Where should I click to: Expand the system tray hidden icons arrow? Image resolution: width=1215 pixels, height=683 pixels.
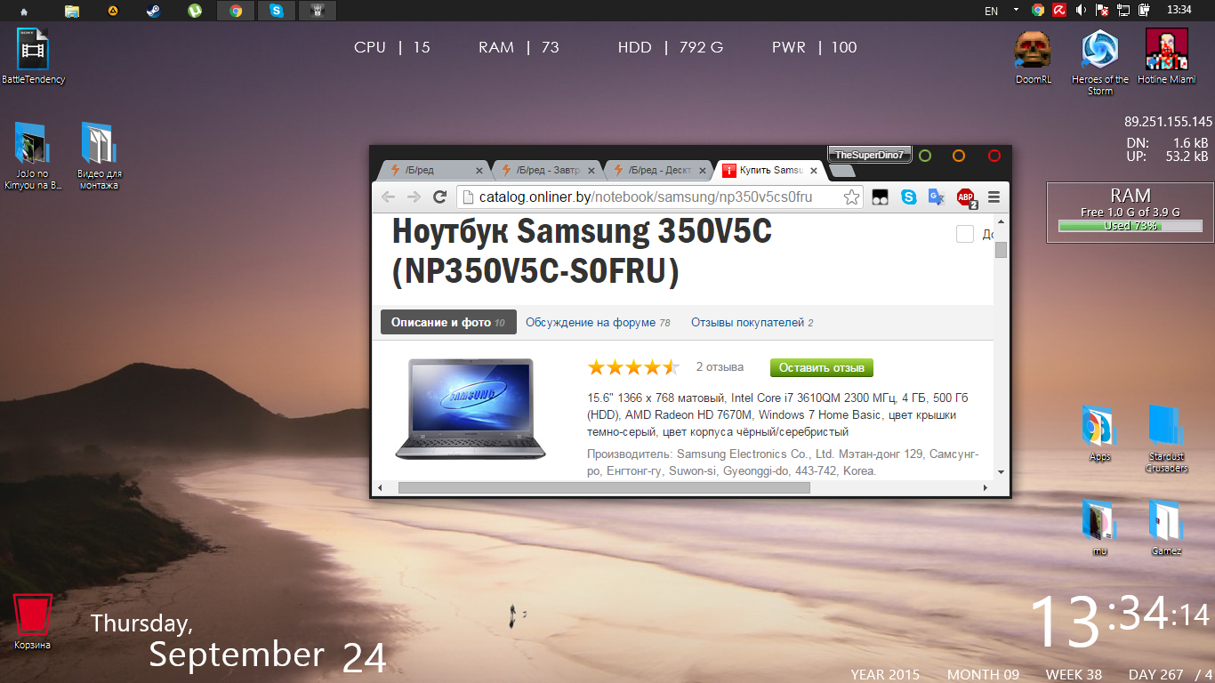coord(1016,11)
